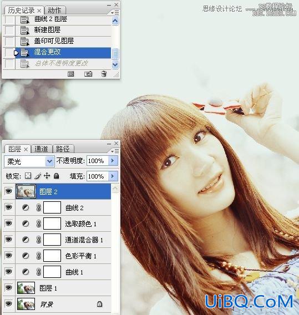Screen dimensions: 299x315
Task: Hide the 图层 2 layer
Action: click(x=8, y=191)
